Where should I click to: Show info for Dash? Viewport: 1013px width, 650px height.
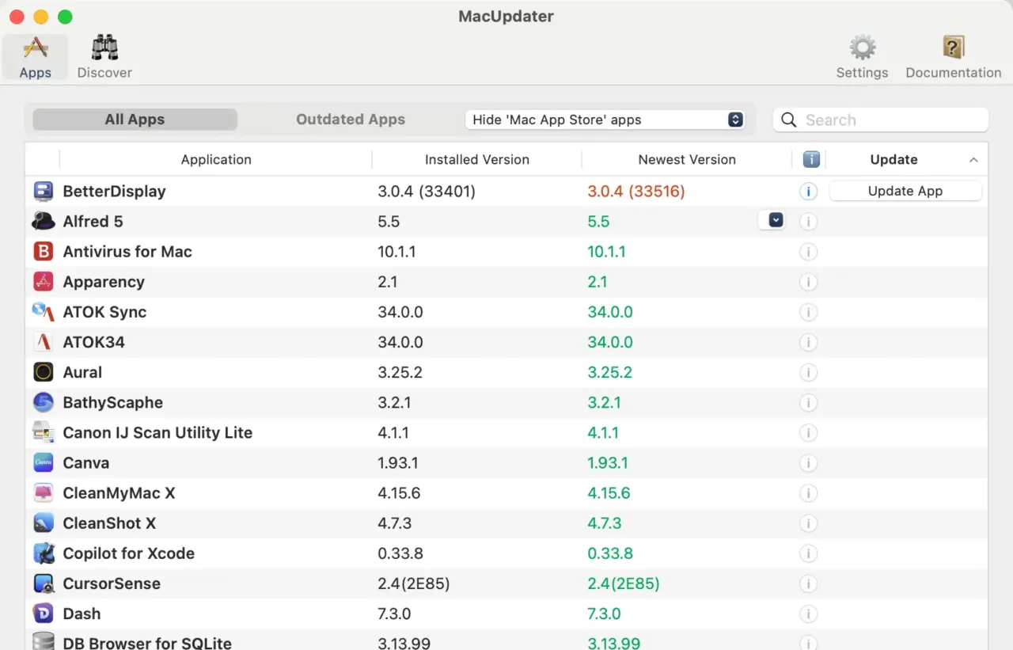pyautogui.click(x=808, y=614)
